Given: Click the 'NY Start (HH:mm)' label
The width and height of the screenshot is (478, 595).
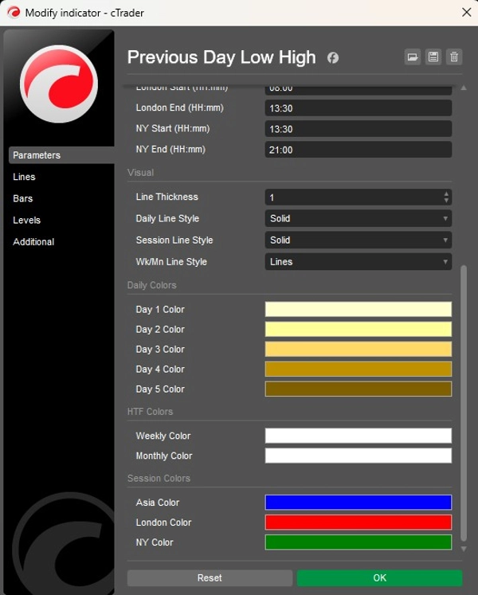Looking at the screenshot, I should 173,129.
